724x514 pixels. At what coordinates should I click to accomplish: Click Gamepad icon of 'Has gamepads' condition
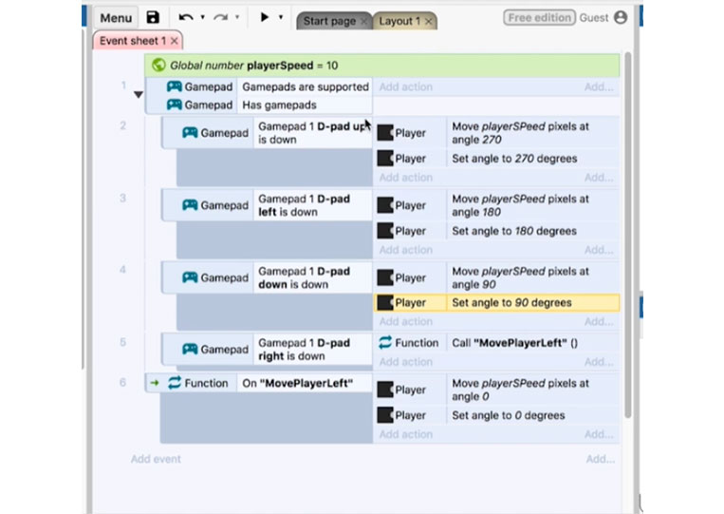point(174,105)
